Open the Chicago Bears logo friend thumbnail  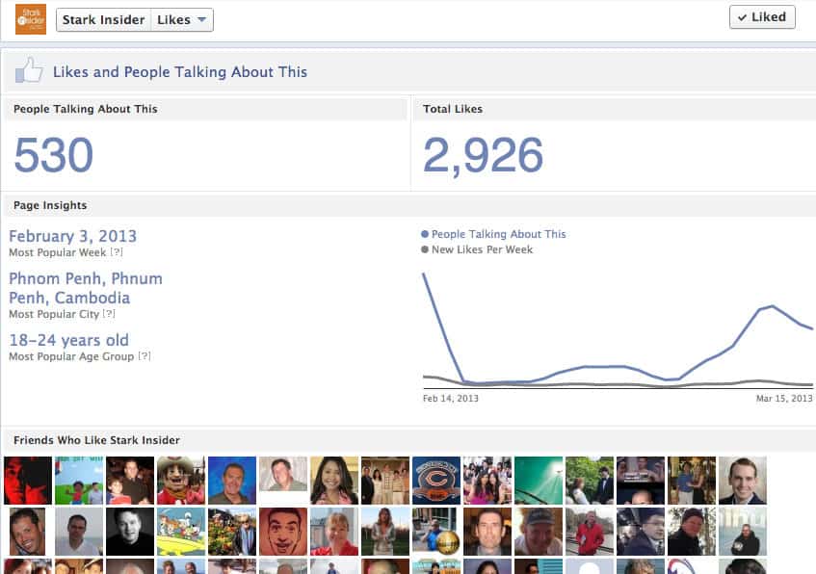click(435, 480)
